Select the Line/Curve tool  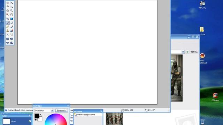11,35
